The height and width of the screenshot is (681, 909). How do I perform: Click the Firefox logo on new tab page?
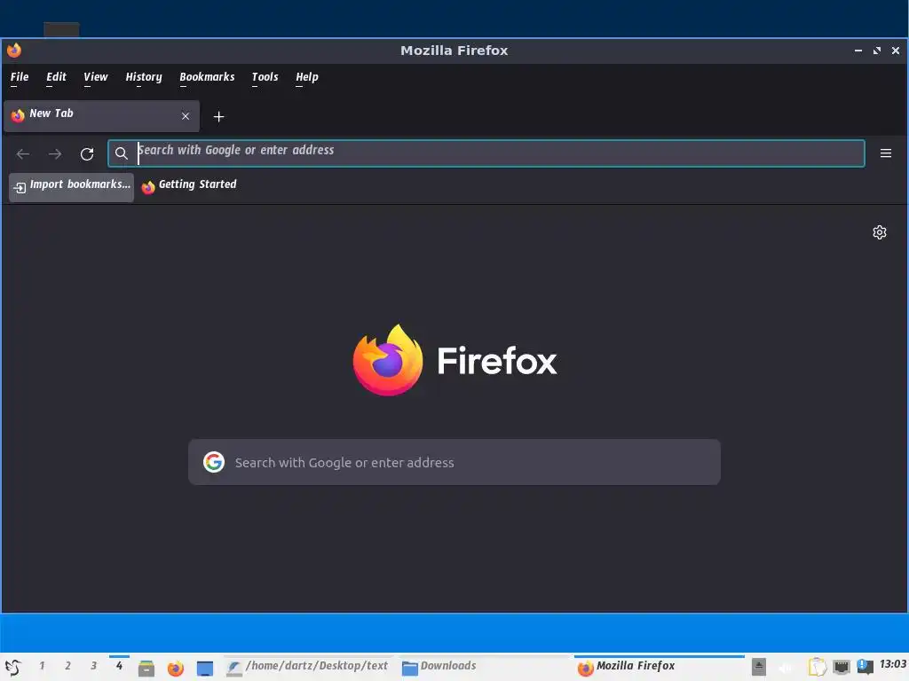[x=454, y=360]
